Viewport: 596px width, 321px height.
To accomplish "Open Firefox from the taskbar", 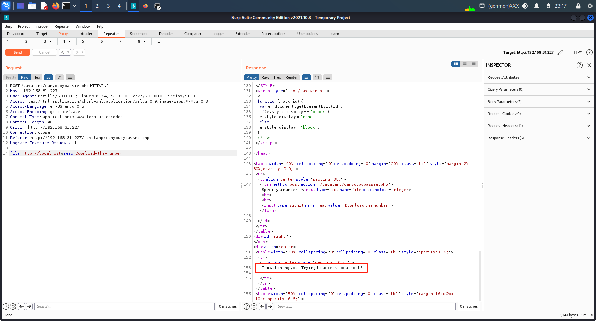I will point(56,6).
